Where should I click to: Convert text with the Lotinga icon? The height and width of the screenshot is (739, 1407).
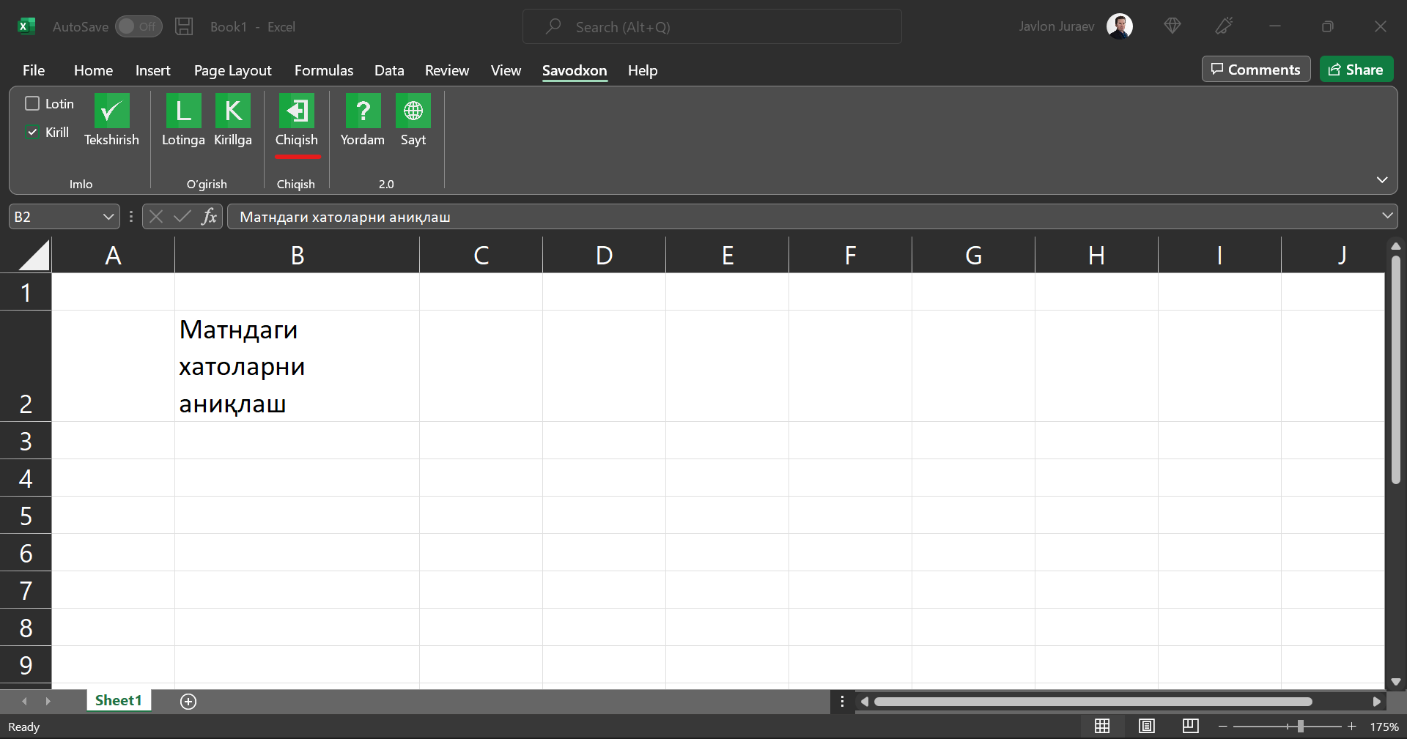183,111
